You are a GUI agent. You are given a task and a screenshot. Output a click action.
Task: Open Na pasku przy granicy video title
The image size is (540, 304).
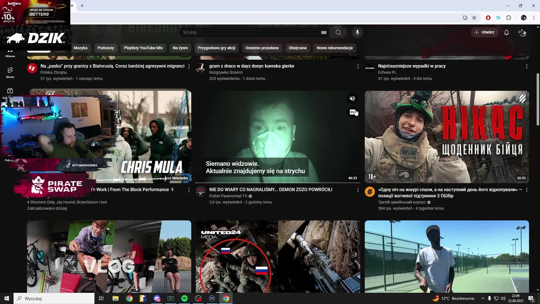[x=113, y=66]
